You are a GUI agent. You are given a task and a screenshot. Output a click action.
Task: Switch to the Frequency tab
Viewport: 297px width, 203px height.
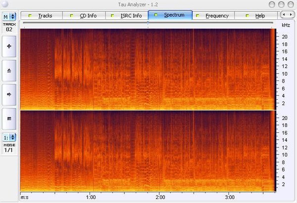point(213,15)
